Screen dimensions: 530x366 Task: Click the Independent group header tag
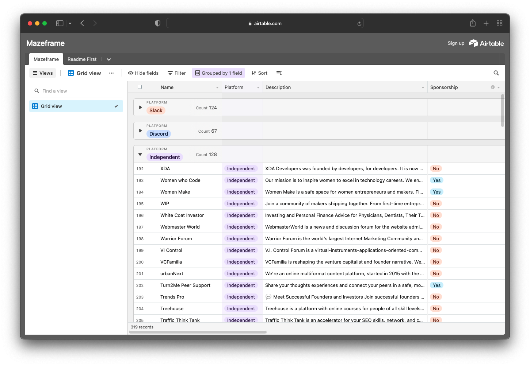point(164,157)
